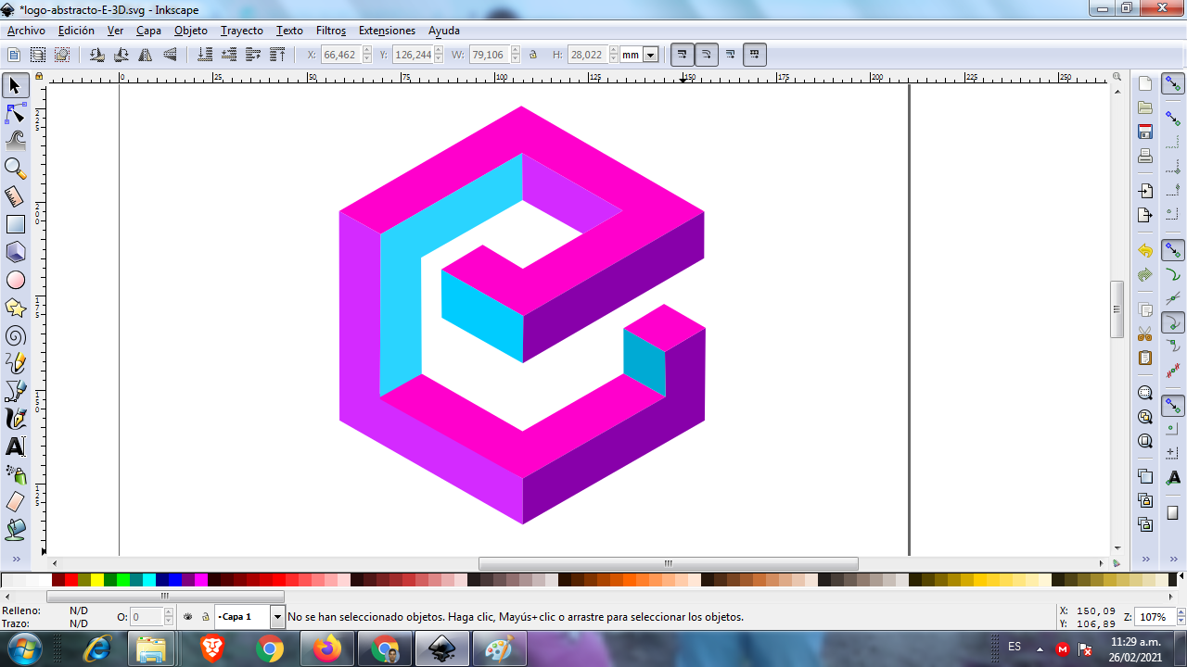Screen dimensions: 1187x667
Task: Toggle Capa 1 layer visibility eye
Action: click(x=188, y=616)
